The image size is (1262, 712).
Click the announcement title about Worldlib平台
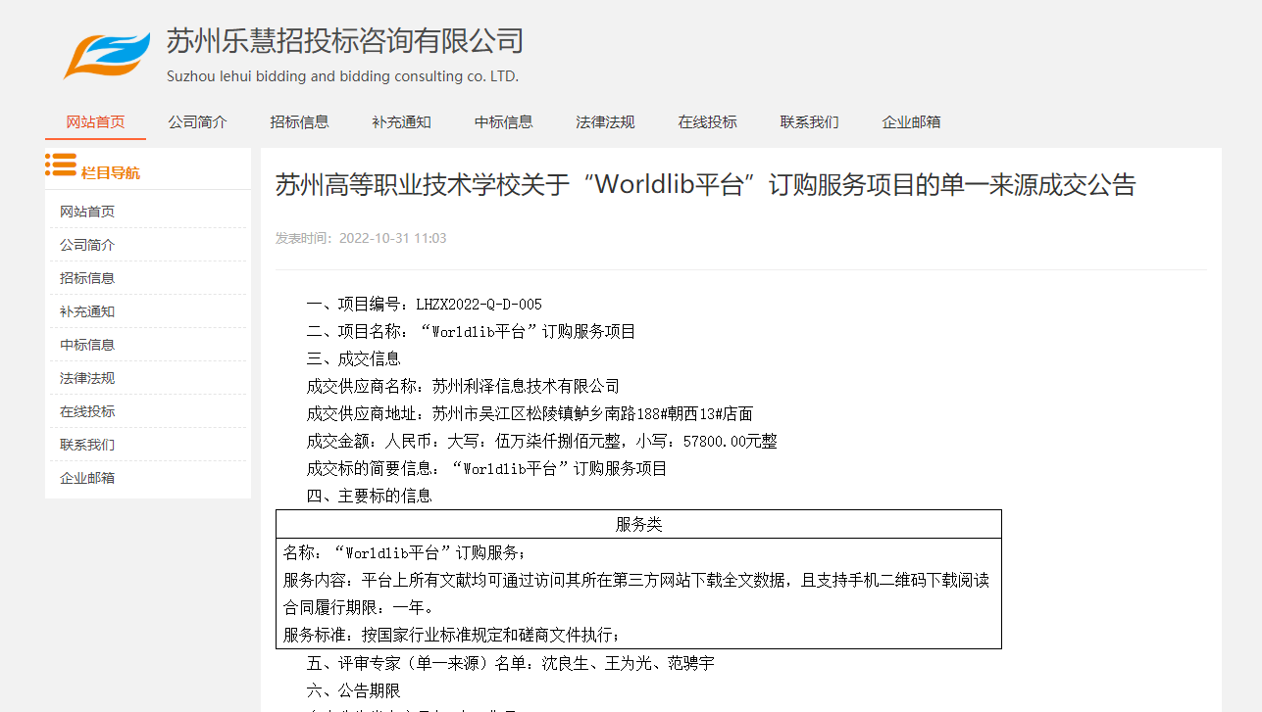(x=705, y=185)
